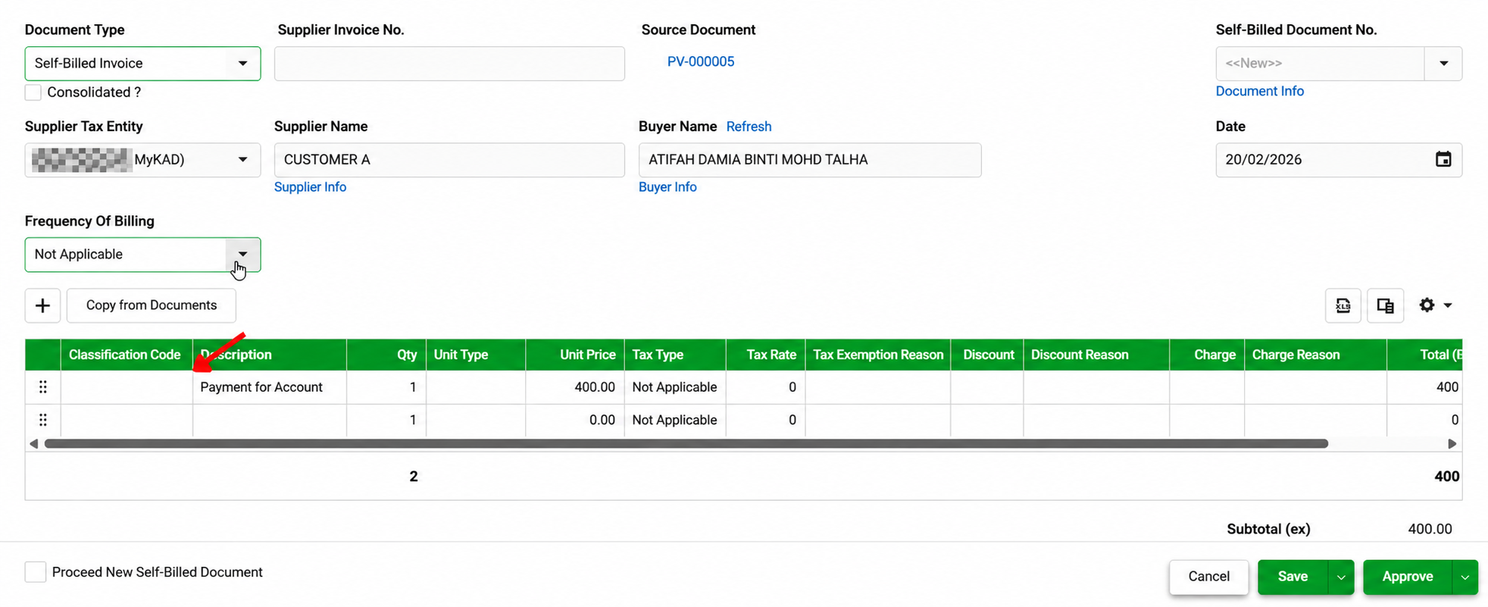
Task: Click the Charge Reason column header
Action: (x=1316, y=355)
